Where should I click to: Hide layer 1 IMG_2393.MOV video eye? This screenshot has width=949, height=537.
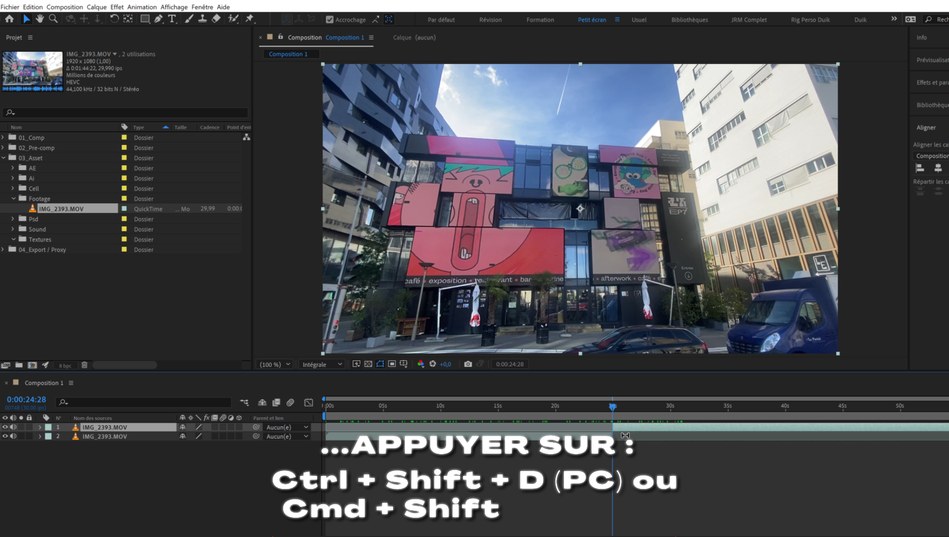point(5,427)
